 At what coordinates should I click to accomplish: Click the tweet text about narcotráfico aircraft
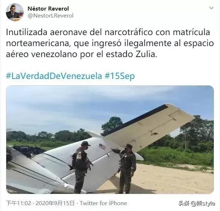pyautogui.click(x=110, y=43)
